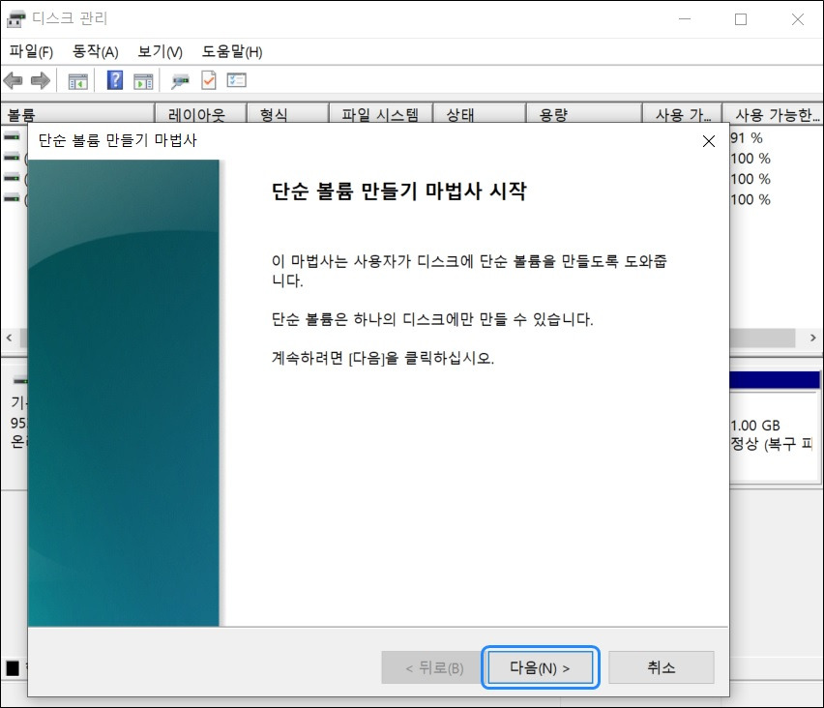The image size is (824, 708).
Task: Select the second volume drive icon
Action: pyautogui.click(x=12, y=157)
